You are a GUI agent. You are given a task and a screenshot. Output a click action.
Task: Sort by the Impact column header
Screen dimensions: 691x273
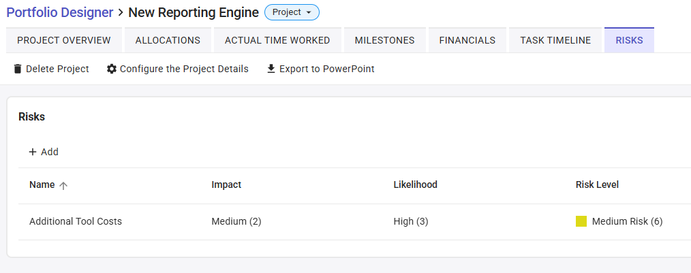coord(226,184)
